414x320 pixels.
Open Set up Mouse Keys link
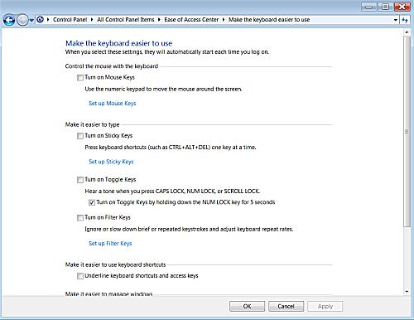point(113,104)
